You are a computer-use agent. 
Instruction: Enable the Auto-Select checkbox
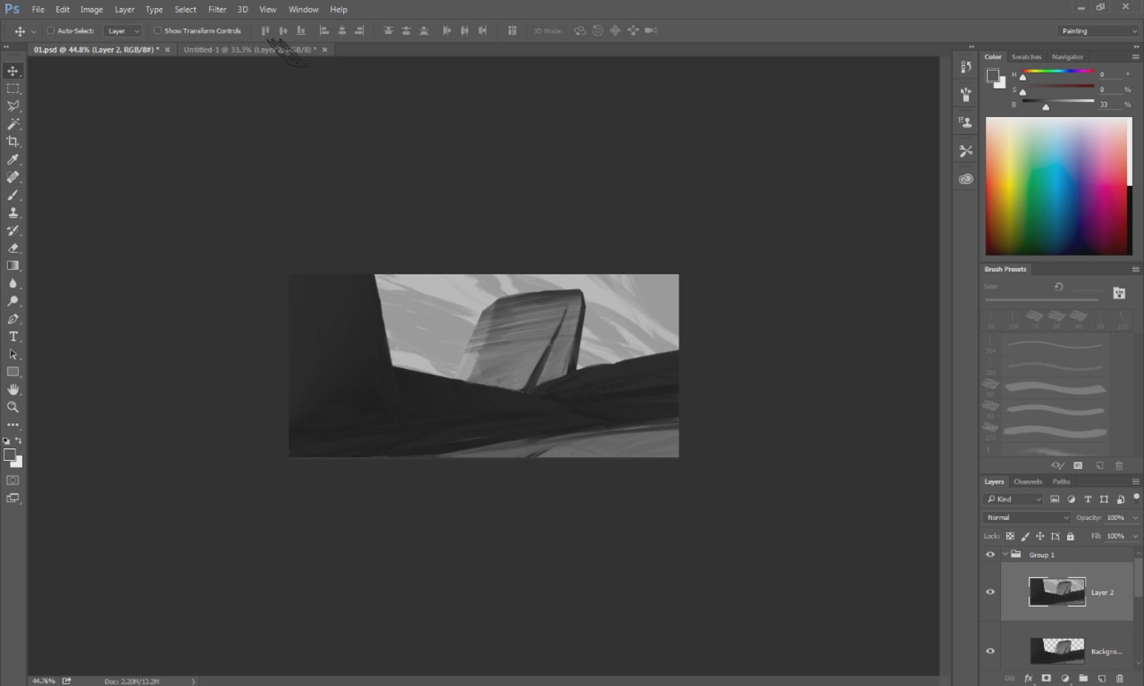[50, 31]
